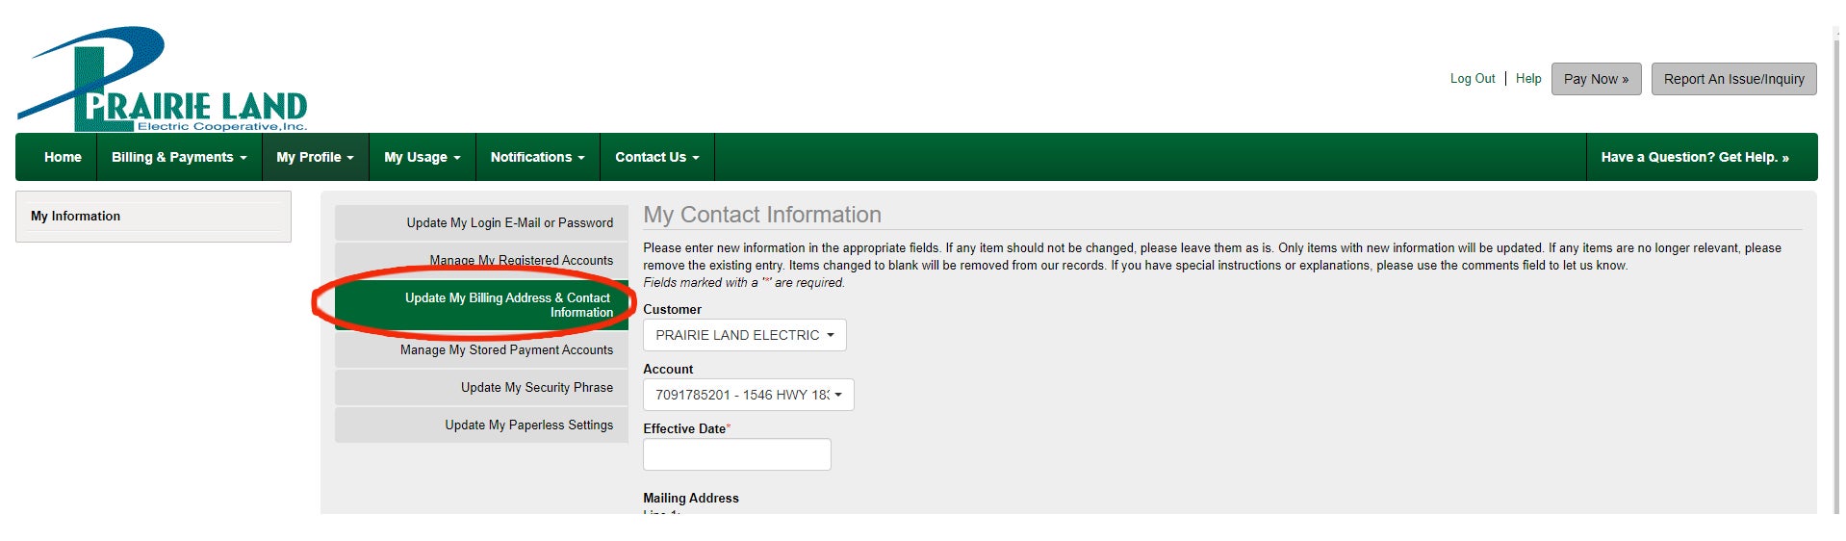Open the Notifications menu
Screen dimensions: 1846x541
(x=538, y=157)
